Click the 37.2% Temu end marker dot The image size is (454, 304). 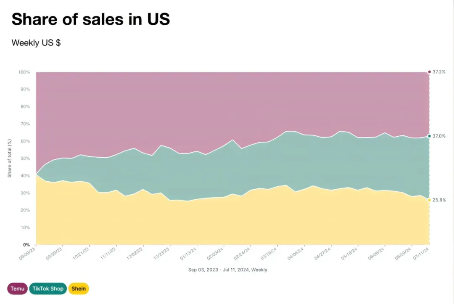coord(429,72)
